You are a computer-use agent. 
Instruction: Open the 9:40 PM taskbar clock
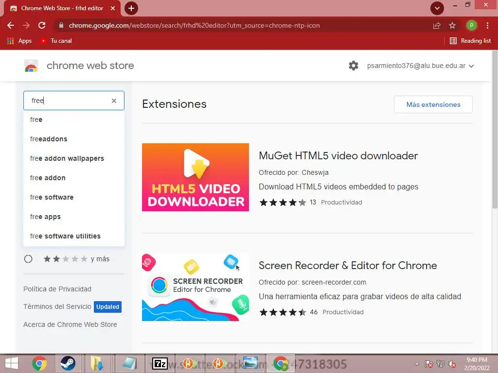tap(477, 364)
